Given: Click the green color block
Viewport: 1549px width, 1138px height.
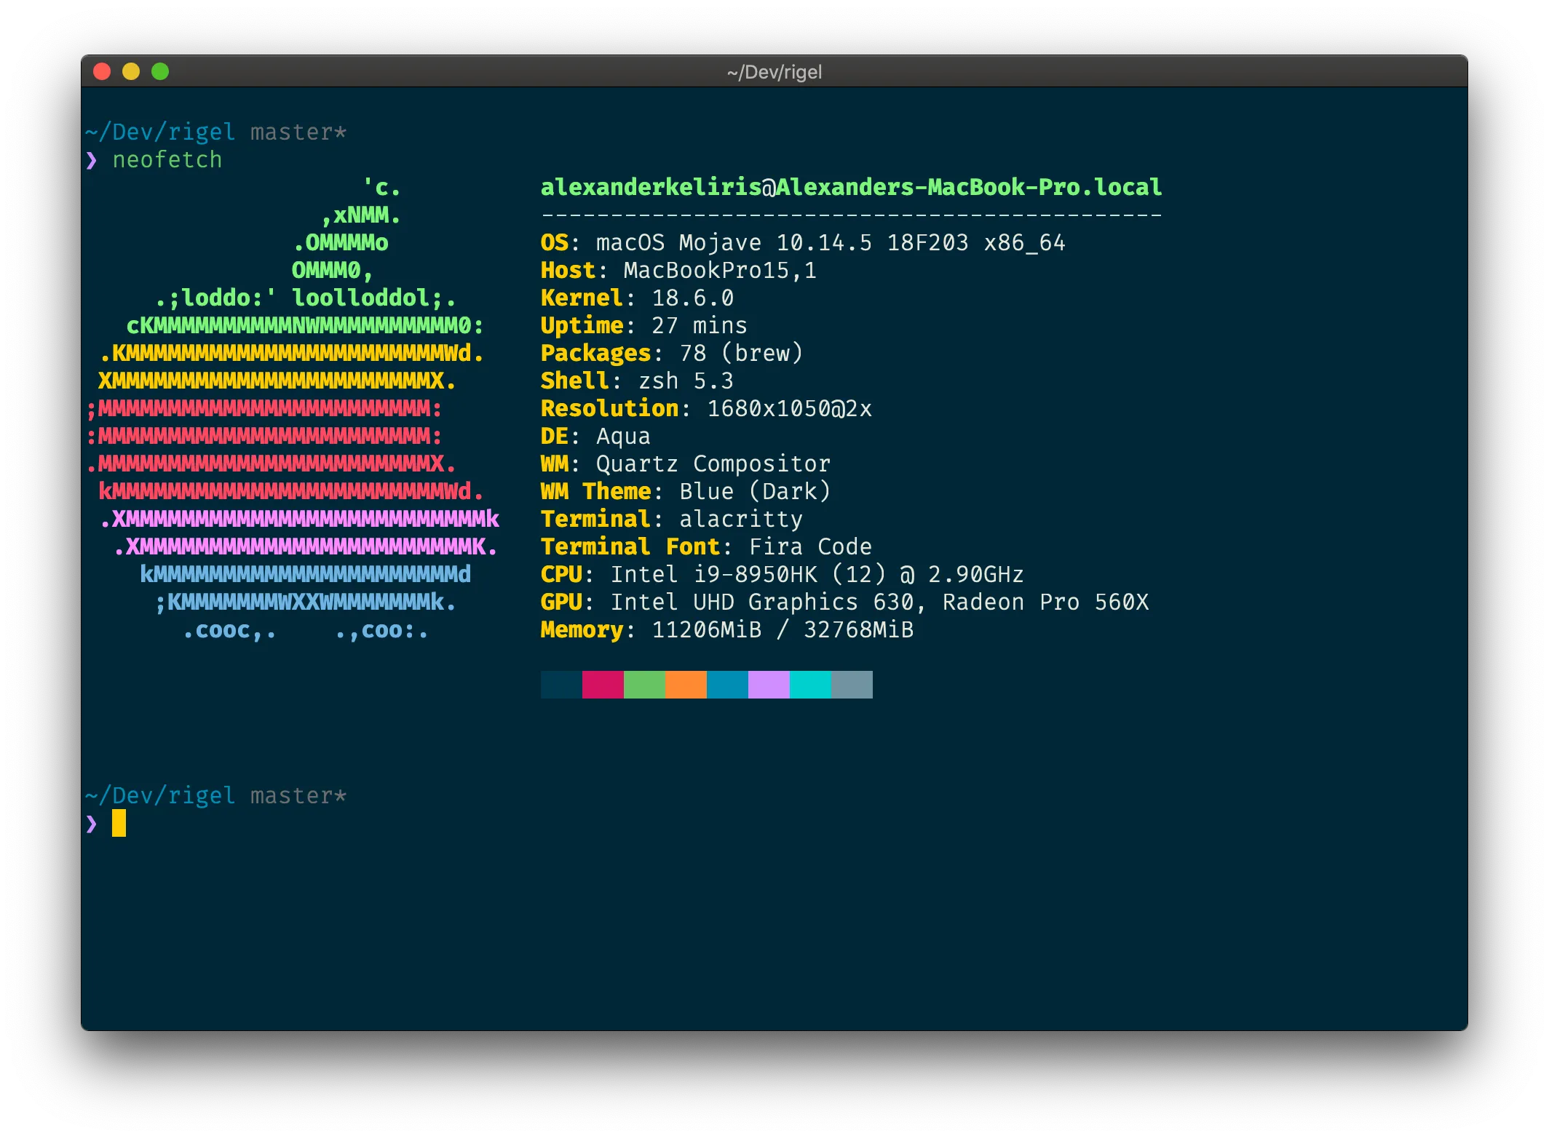Looking at the screenshot, I should coord(644,685).
